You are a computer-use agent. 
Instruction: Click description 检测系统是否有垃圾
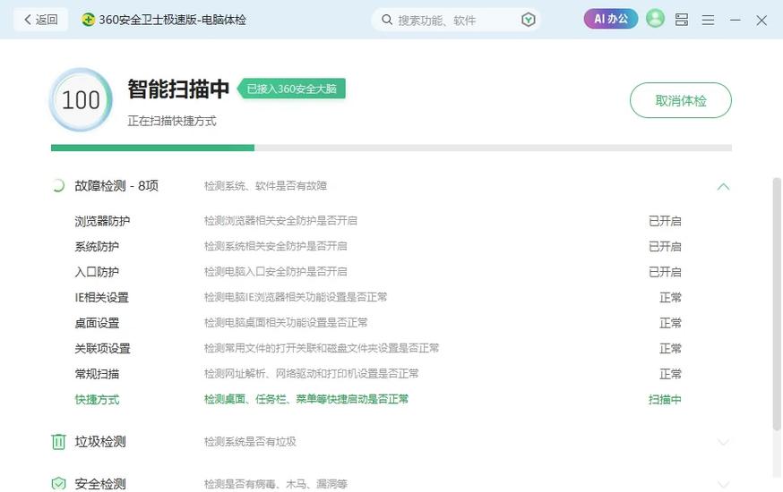click(250, 442)
